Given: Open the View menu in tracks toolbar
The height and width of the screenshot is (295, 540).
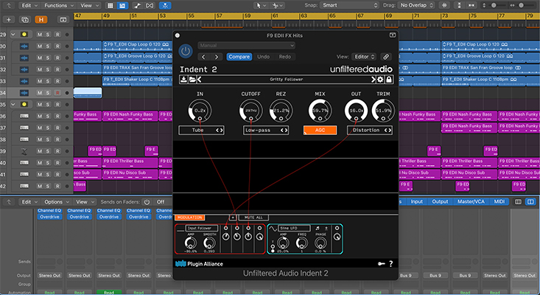Looking at the screenshot, I should tap(89, 5).
